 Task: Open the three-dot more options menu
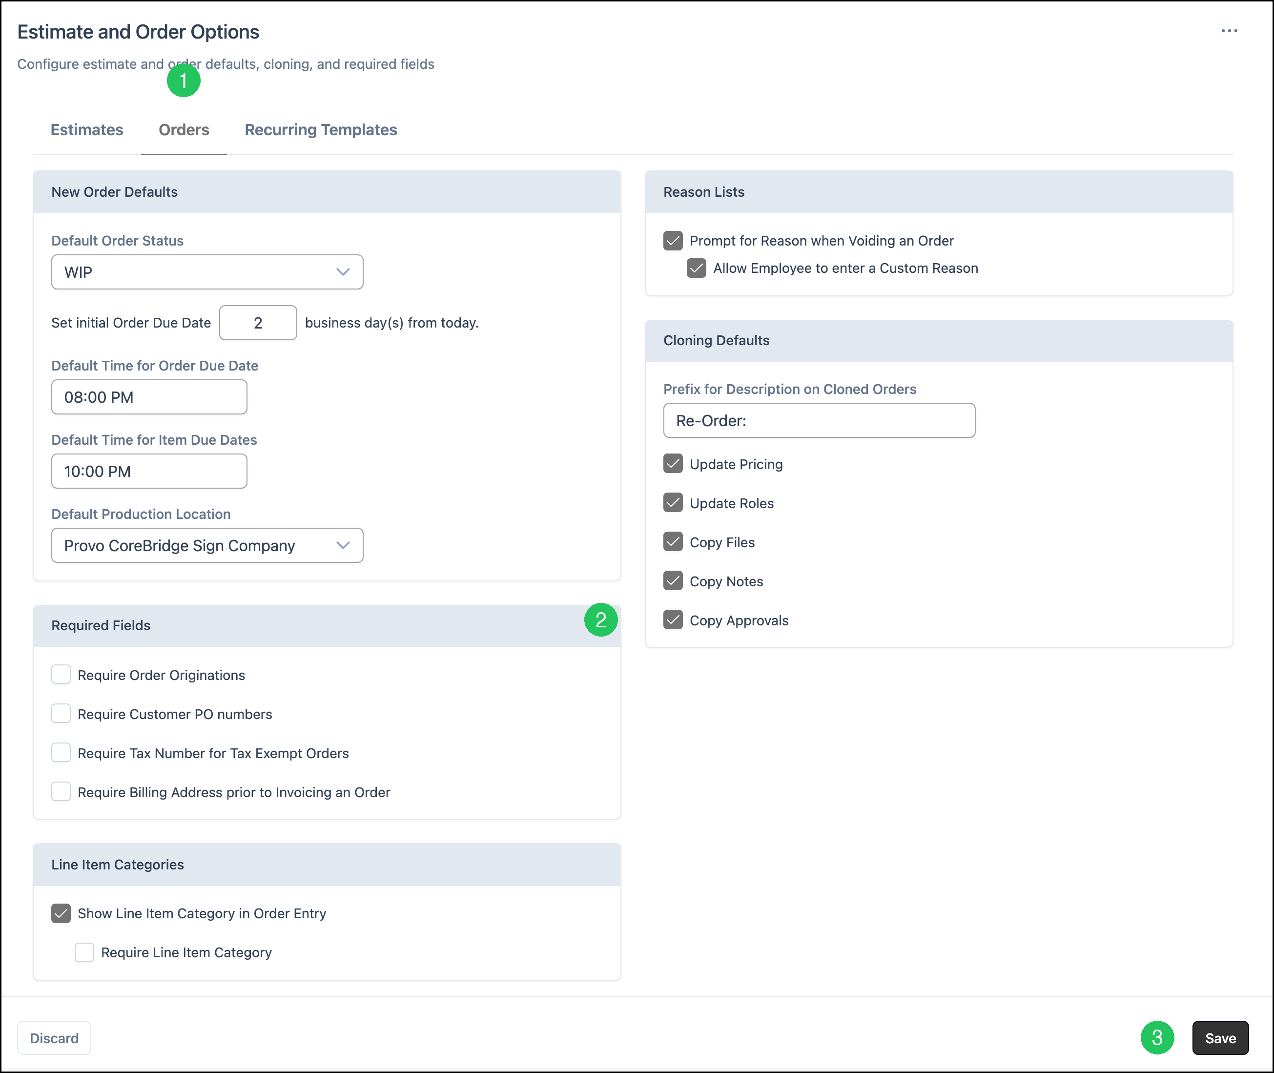[x=1229, y=31]
